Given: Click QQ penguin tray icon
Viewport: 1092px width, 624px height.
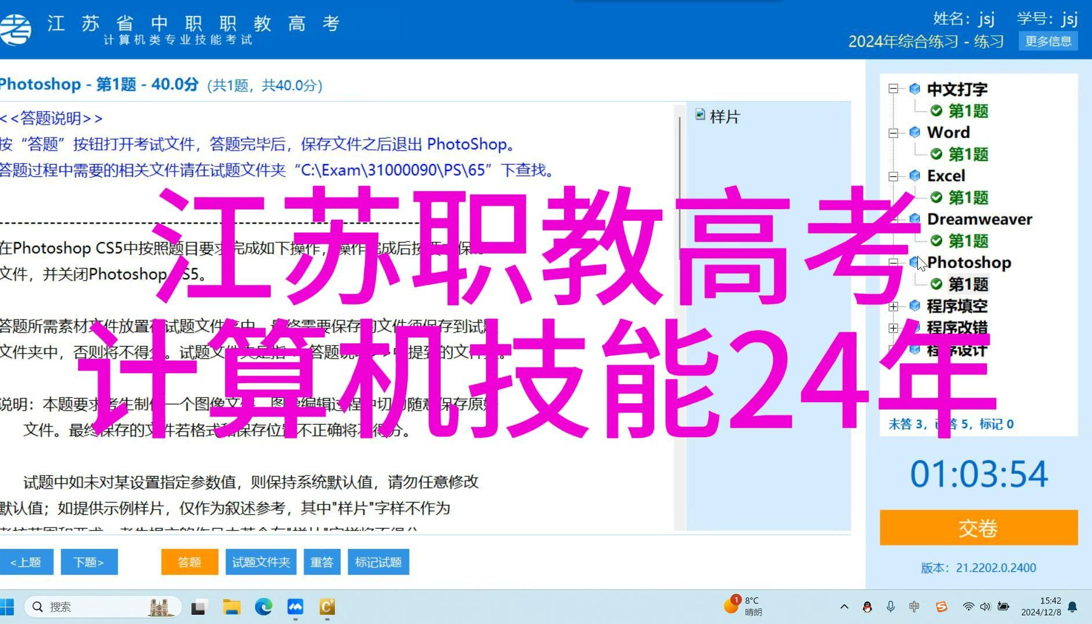Looking at the screenshot, I should click(867, 607).
